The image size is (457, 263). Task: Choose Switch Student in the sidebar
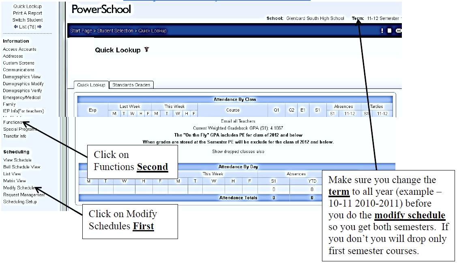27,20
